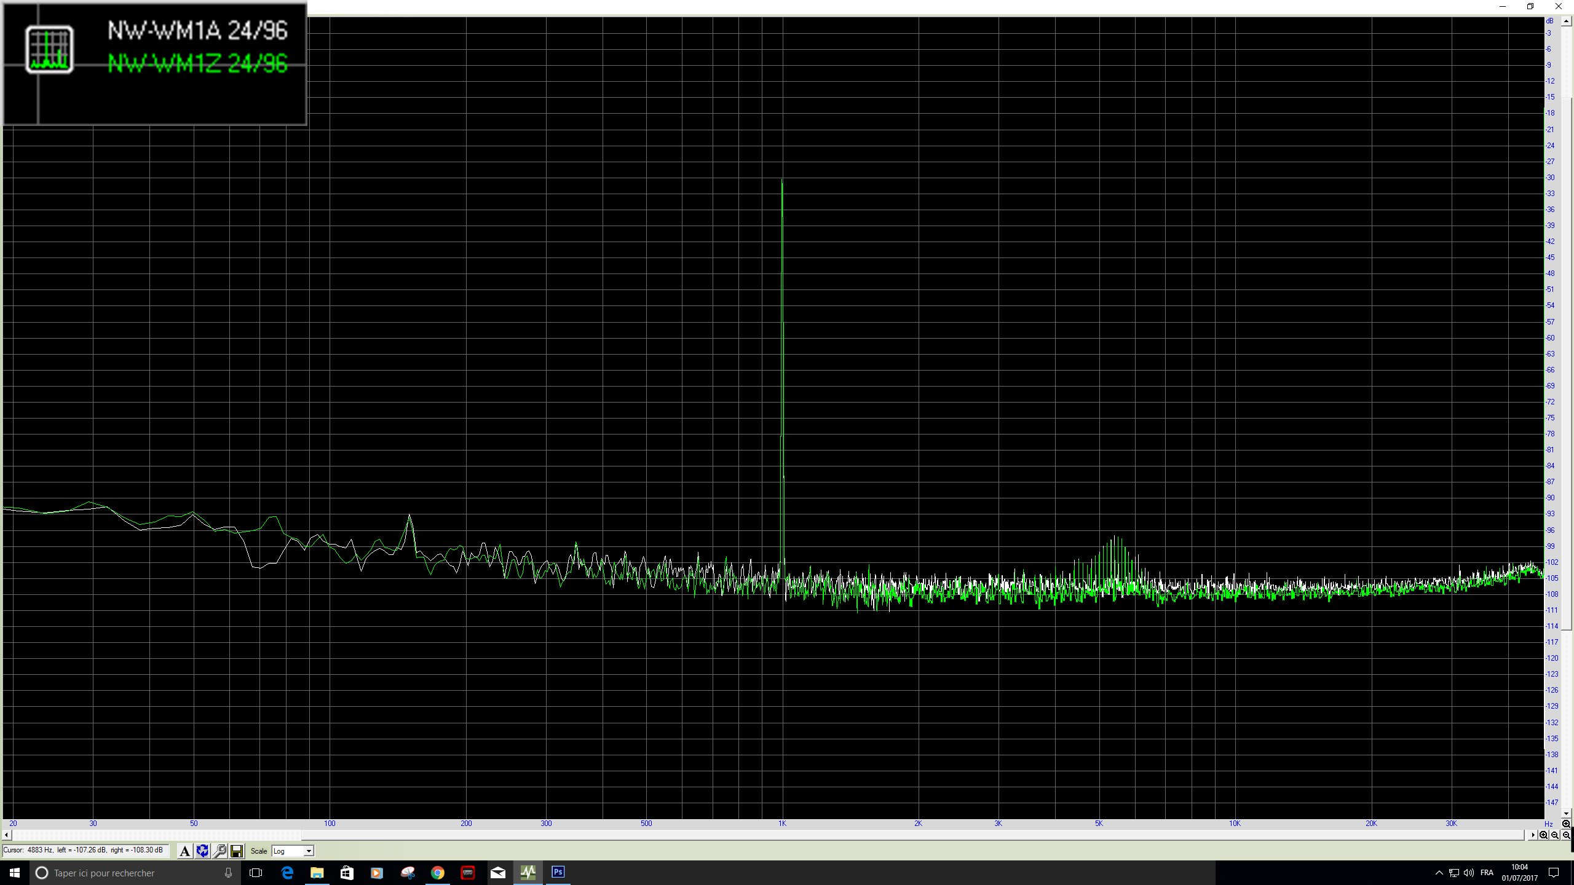Click the horizontal scrollbar's left arrow
Viewport: 1574px width, 885px height.
(6, 835)
